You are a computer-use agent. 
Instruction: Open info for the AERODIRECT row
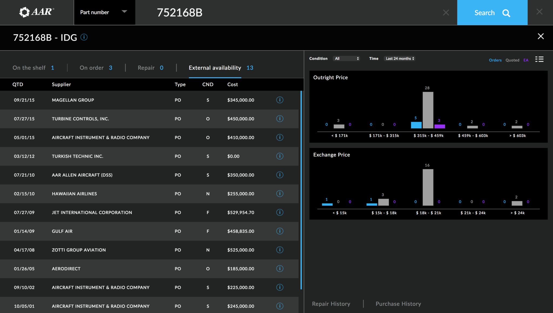pos(280,269)
